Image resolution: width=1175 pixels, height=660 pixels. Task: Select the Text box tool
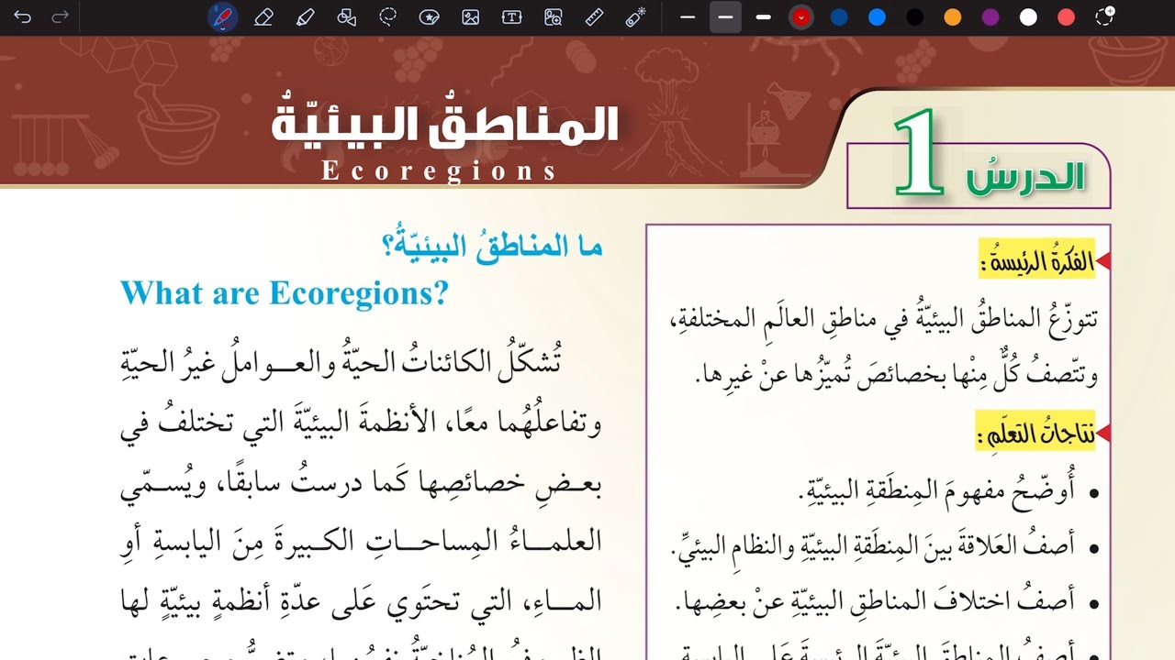pyautogui.click(x=511, y=16)
